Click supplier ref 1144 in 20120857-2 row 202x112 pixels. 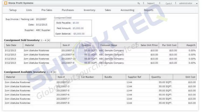pyautogui.click(x=129, y=82)
